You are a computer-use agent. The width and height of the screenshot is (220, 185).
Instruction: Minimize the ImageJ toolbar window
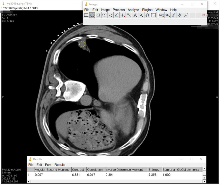(x=182, y=4)
